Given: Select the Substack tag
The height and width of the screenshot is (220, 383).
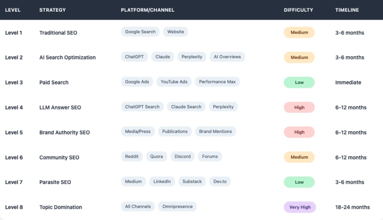Looking at the screenshot, I should click(191, 182).
